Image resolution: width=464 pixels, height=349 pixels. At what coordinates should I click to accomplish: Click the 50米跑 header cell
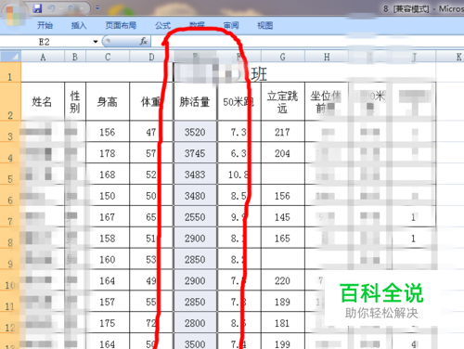[239, 101]
